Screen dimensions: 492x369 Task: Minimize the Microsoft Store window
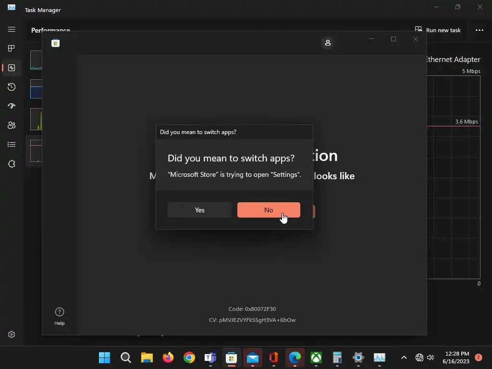371,39
